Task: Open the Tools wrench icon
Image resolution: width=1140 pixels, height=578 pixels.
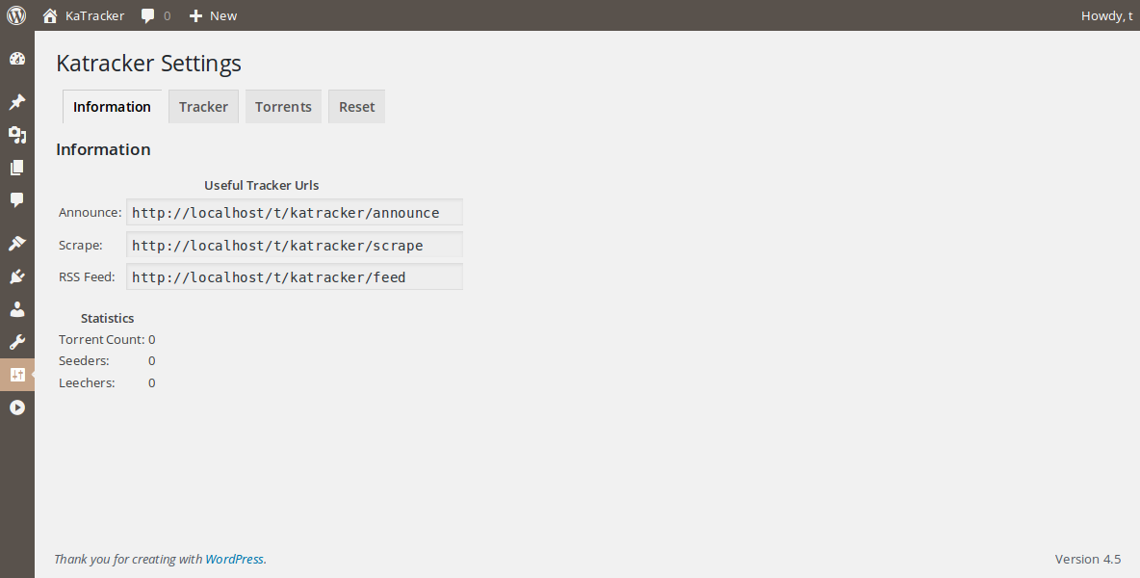Action: tap(16, 342)
